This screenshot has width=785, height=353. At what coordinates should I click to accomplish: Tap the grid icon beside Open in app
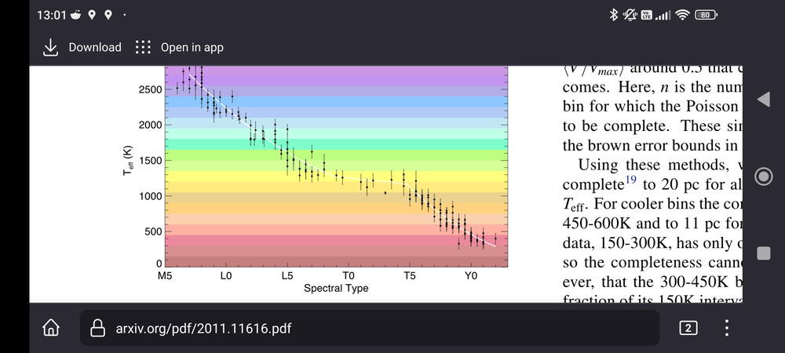(142, 48)
